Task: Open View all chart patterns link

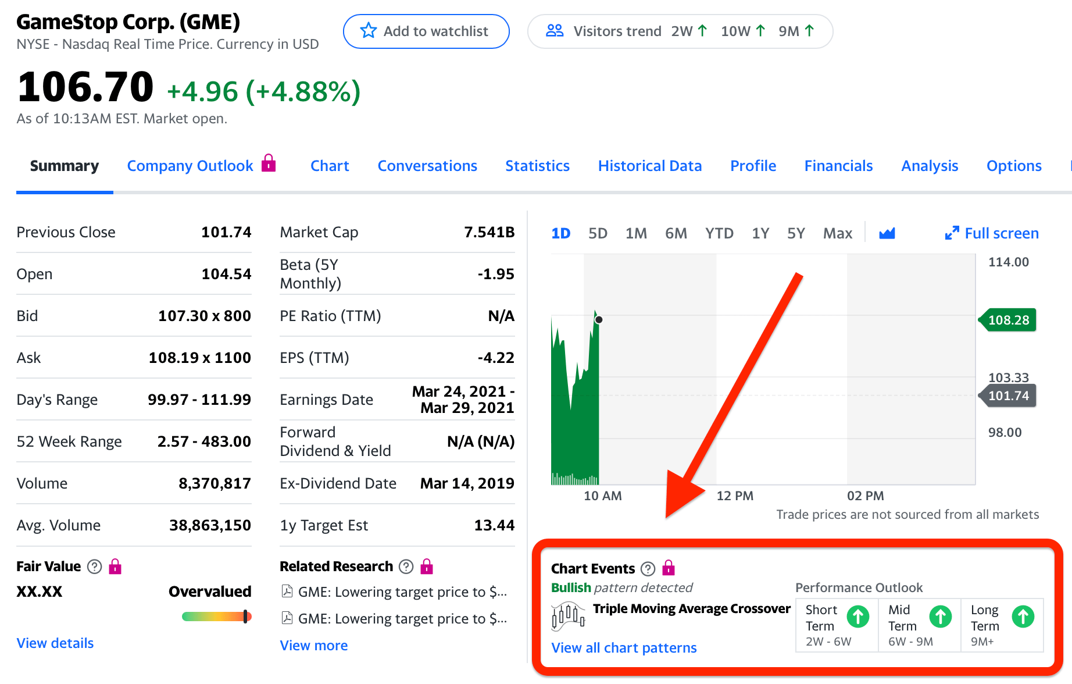Action: point(624,648)
